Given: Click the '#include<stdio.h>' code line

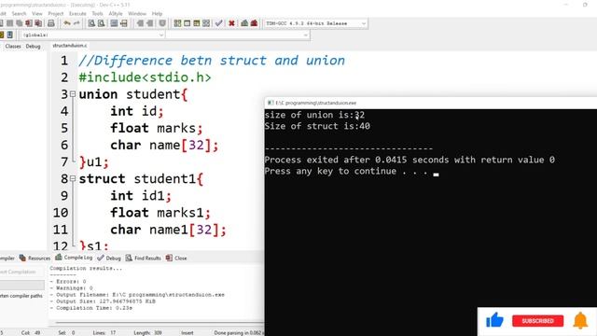Looking at the screenshot, I should [x=145, y=77].
